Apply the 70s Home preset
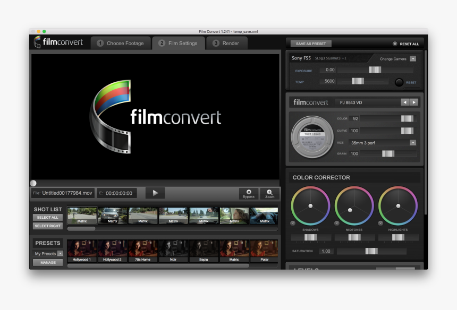 (142, 251)
